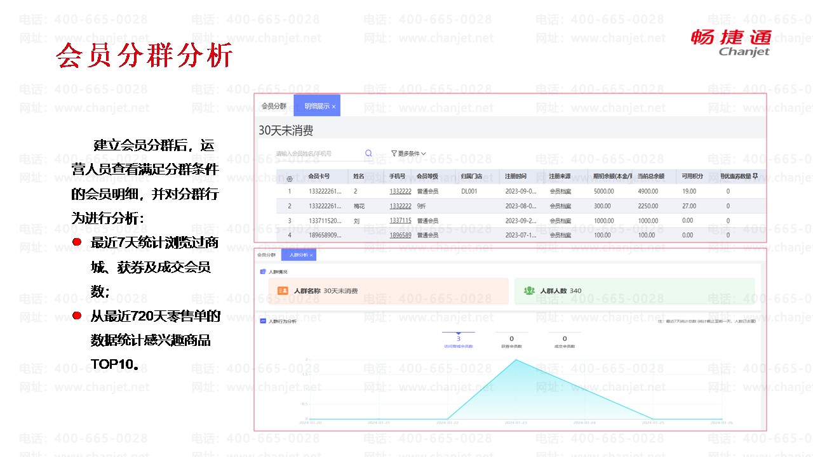Click the orange 人群名称 card icon
Screen dimensions: 813x457
(x=283, y=291)
